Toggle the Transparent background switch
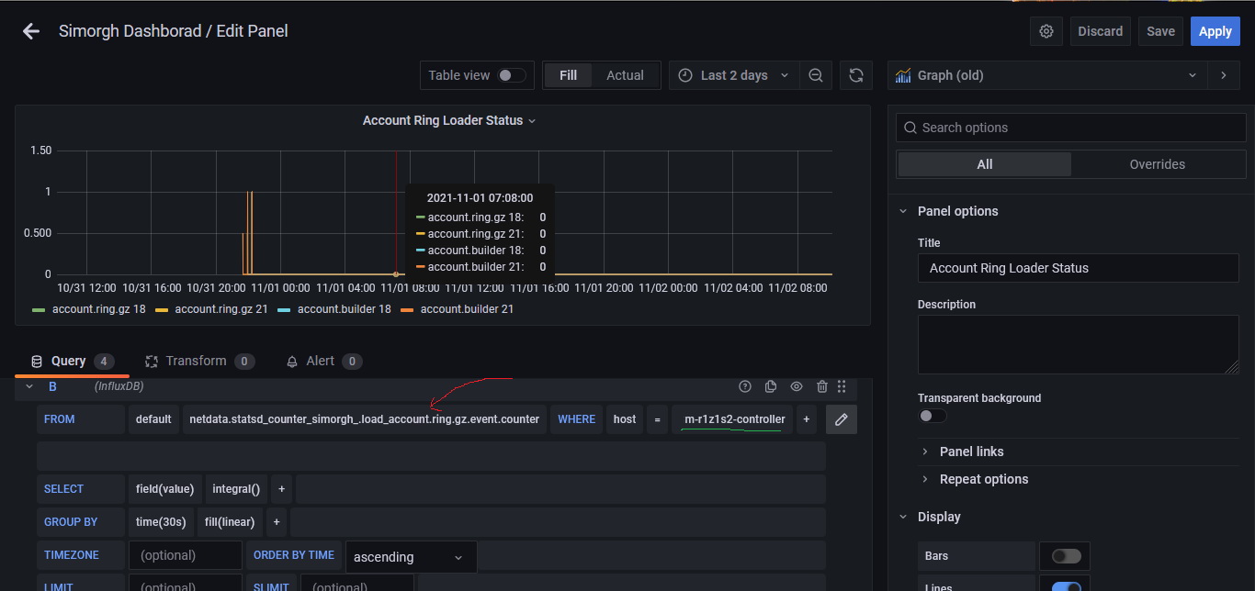Screen dimensions: 1255x591 coord(932,416)
